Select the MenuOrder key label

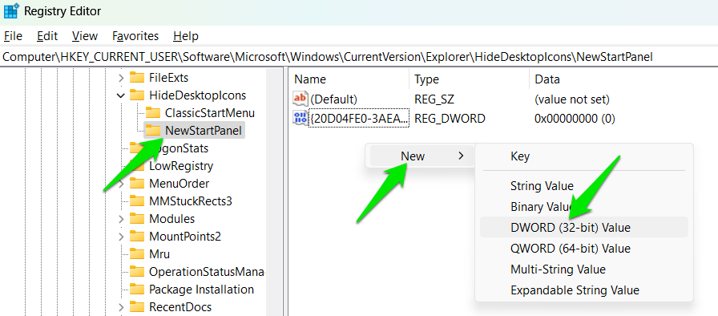179,184
